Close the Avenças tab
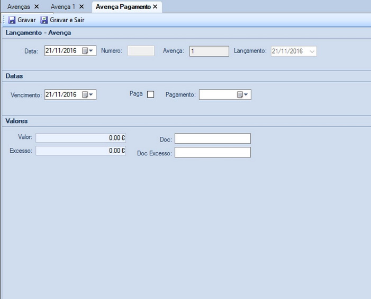The height and width of the screenshot is (299, 371). 37,7
